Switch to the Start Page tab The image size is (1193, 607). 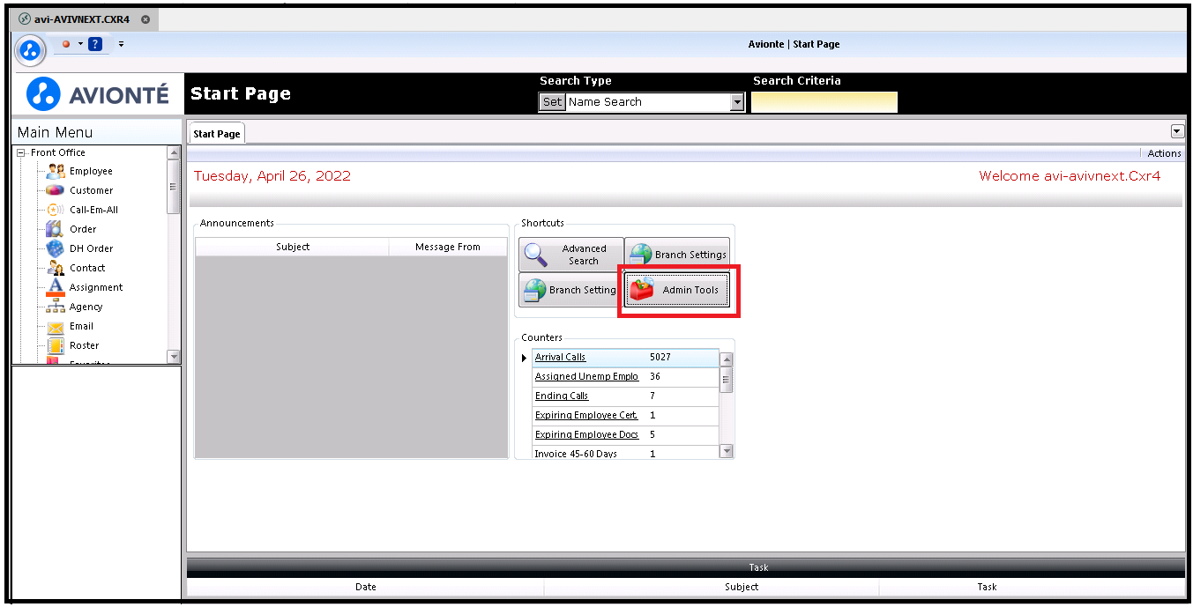tap(217, 133)
